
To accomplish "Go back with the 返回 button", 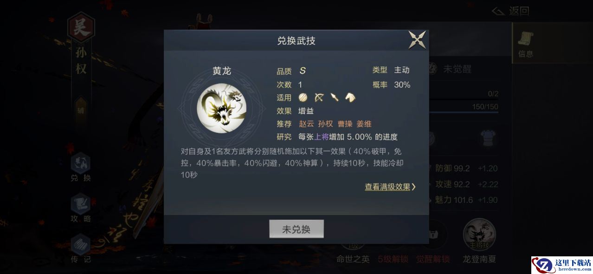I will click(510, 11).
